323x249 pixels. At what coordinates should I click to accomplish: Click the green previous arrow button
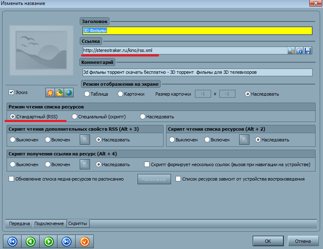(x=31, y=241)
